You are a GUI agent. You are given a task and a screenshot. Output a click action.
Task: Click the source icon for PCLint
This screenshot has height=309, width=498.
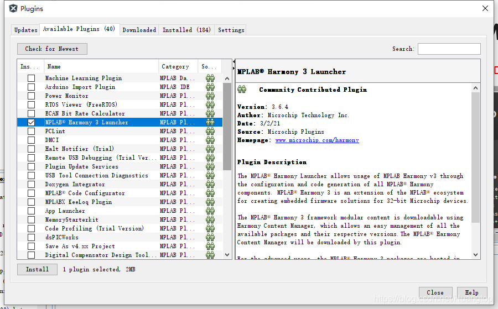(210, 132)
